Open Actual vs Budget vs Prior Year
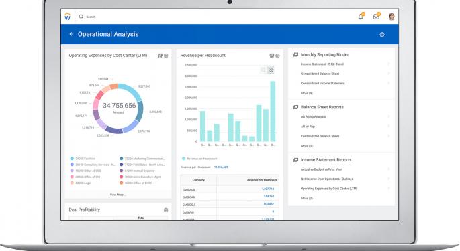 [321, 169]
